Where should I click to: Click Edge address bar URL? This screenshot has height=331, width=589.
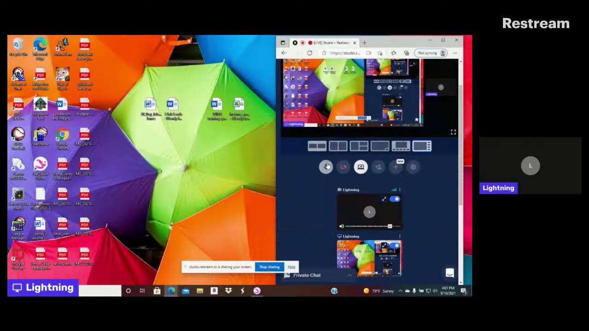point(345,53)
